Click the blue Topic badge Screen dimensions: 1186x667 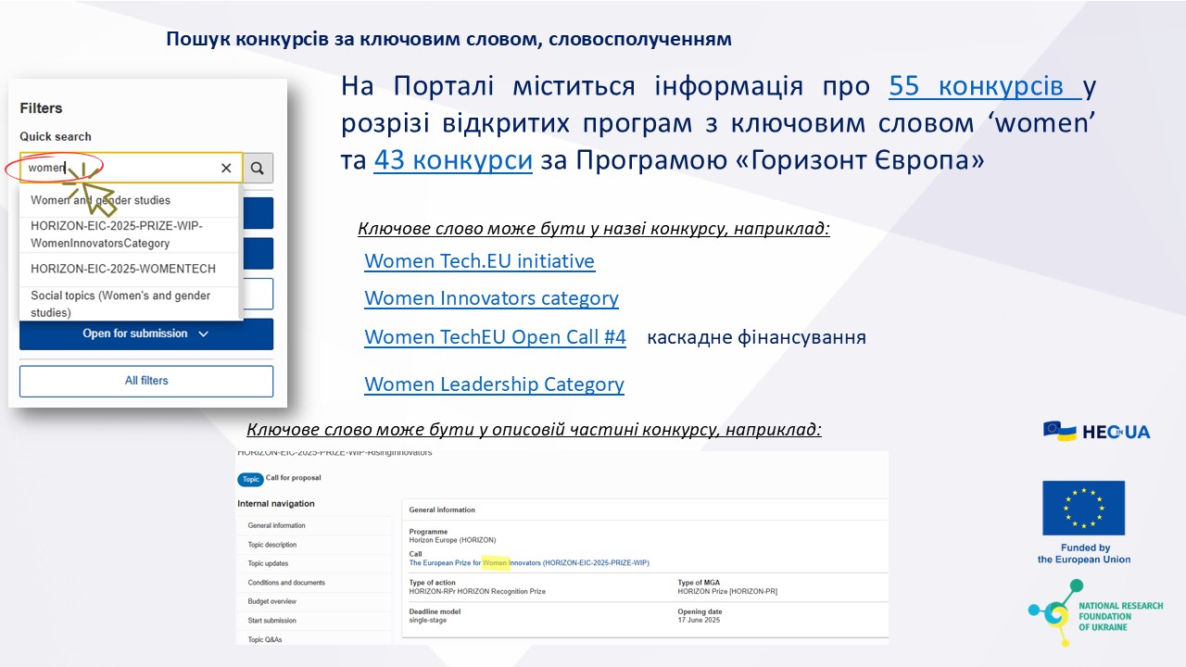(x=250, y=479)
